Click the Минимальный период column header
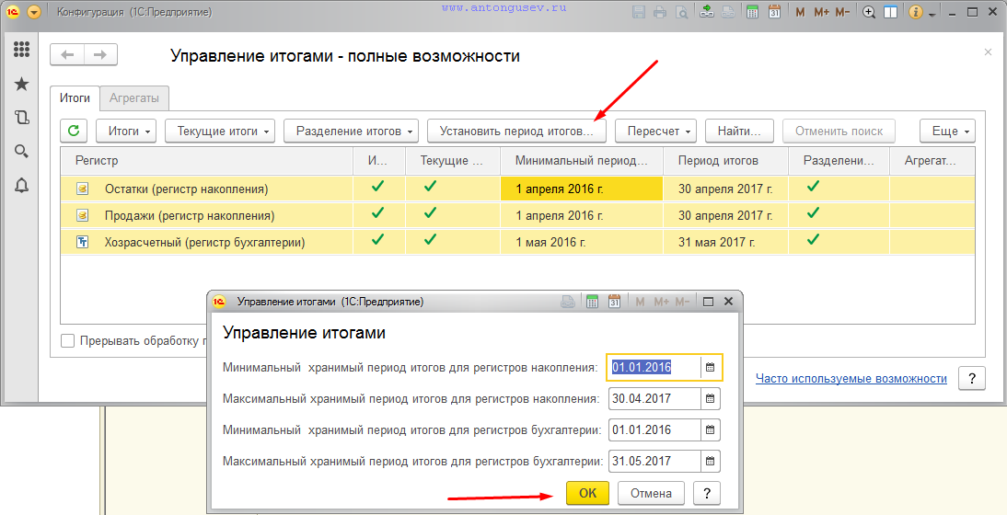This screenshot has height=515, width=1007. coord(581,160)
